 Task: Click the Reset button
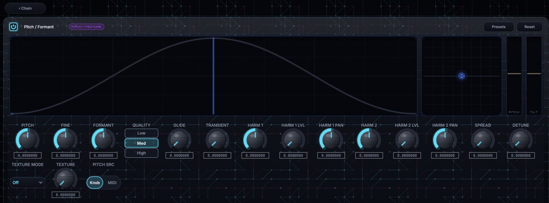pos(529,27)
